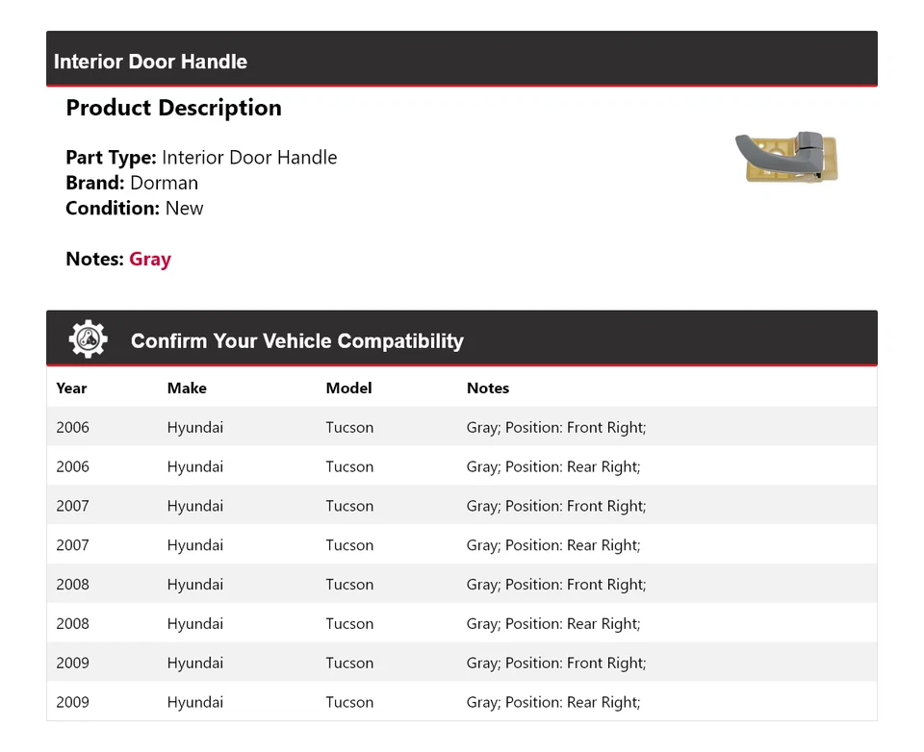Click the Interior Door Handle header bar
Screen dimensions: 924x752
click(x=461, y=61)
